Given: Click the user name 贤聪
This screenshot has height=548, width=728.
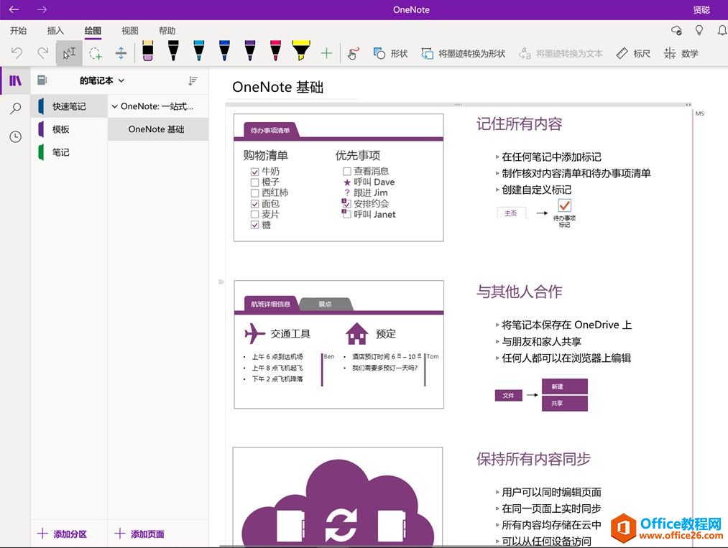Looking at the screenshot, I should coord(701,10).
